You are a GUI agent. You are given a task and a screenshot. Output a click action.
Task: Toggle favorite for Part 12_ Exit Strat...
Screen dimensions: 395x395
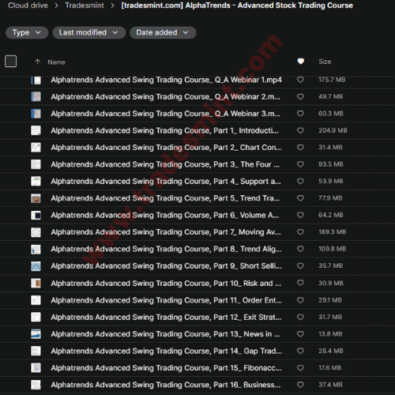(300, 317)
